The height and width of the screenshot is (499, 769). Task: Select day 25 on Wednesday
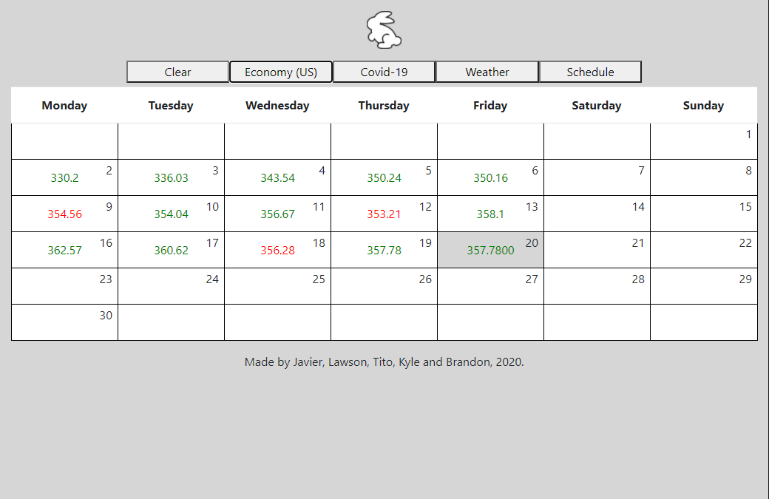(277, 286)
